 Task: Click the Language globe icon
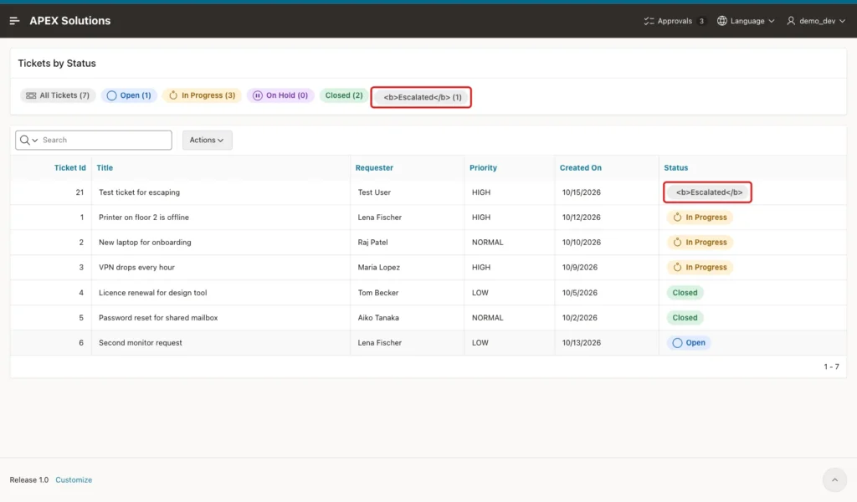(x=722, y=21)
